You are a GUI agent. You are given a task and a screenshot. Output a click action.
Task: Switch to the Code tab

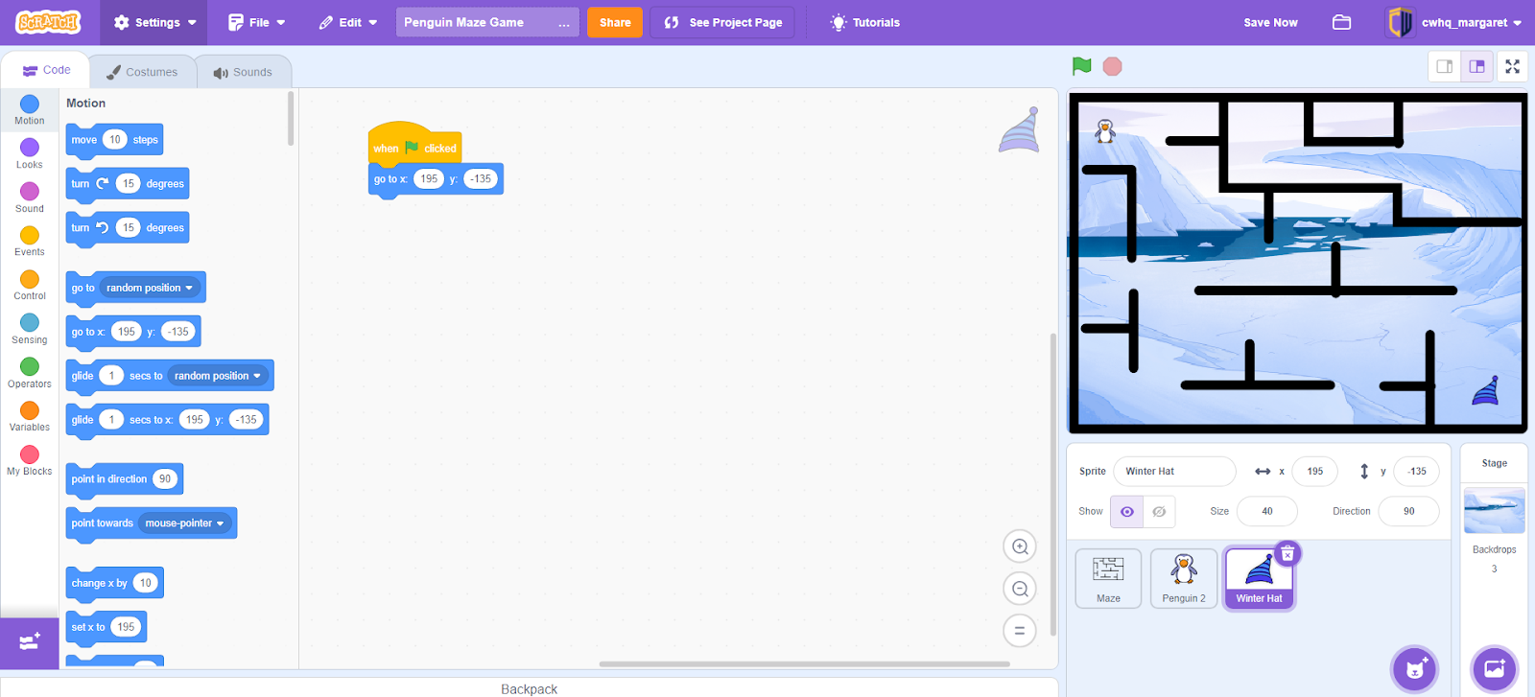[x=46, y=70]
